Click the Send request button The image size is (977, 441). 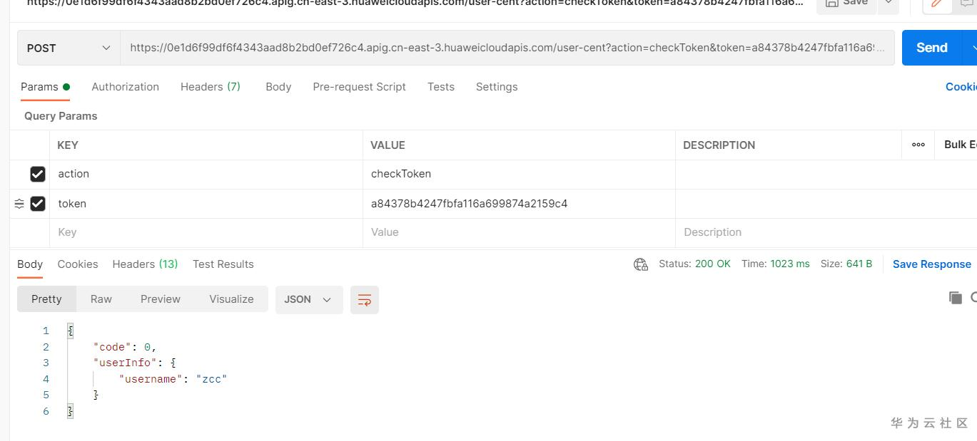click(x=932, y=48)
